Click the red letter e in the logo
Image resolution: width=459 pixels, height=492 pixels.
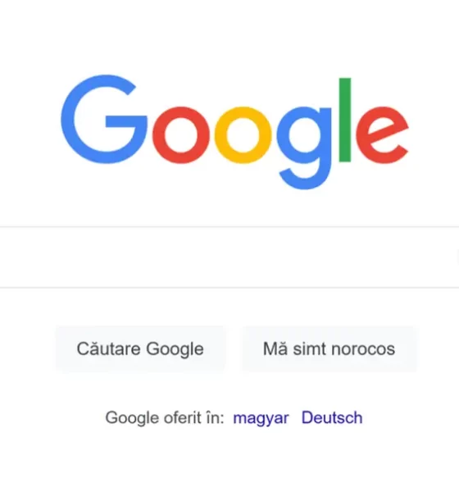click(383, 135)
